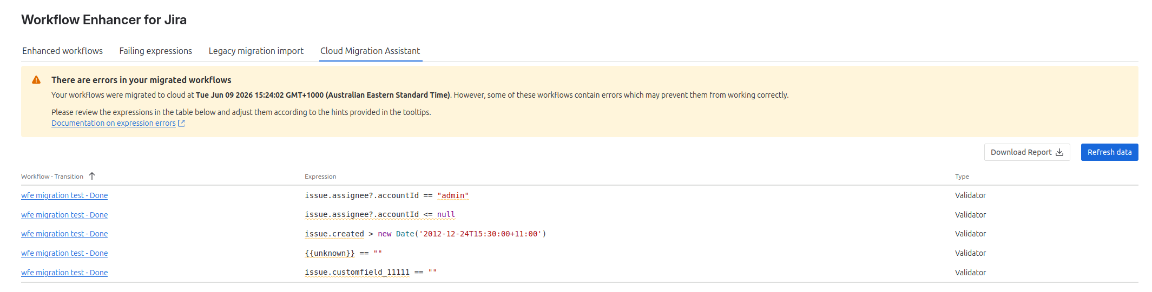Click the expression issue.assignee?.accountId <= null
The width and height of the screenshot is (1152, 292).
point(380,215)
